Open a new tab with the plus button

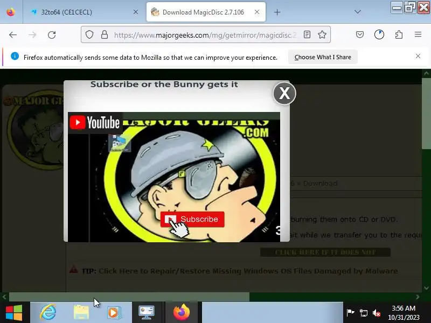click(x=277, y=12)
